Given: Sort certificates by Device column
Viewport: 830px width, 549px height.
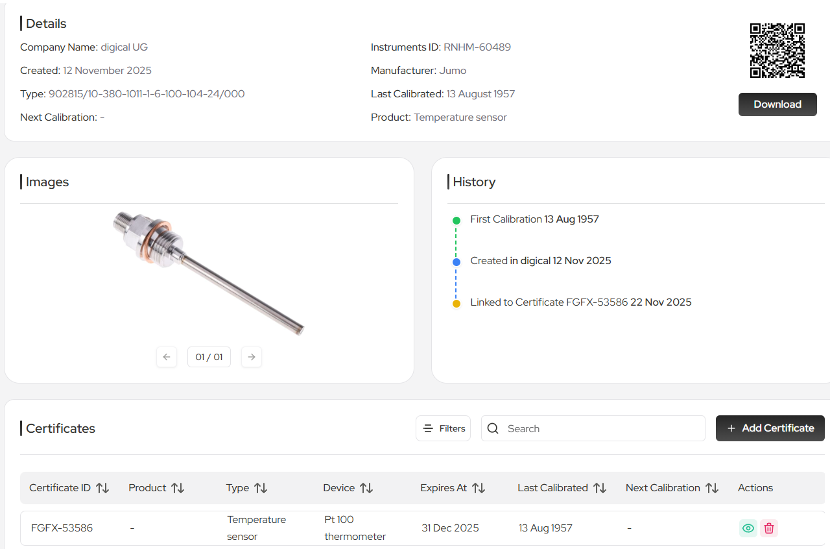Looking at the screenshot, I should pyautogui.click(x=366, y=488).
